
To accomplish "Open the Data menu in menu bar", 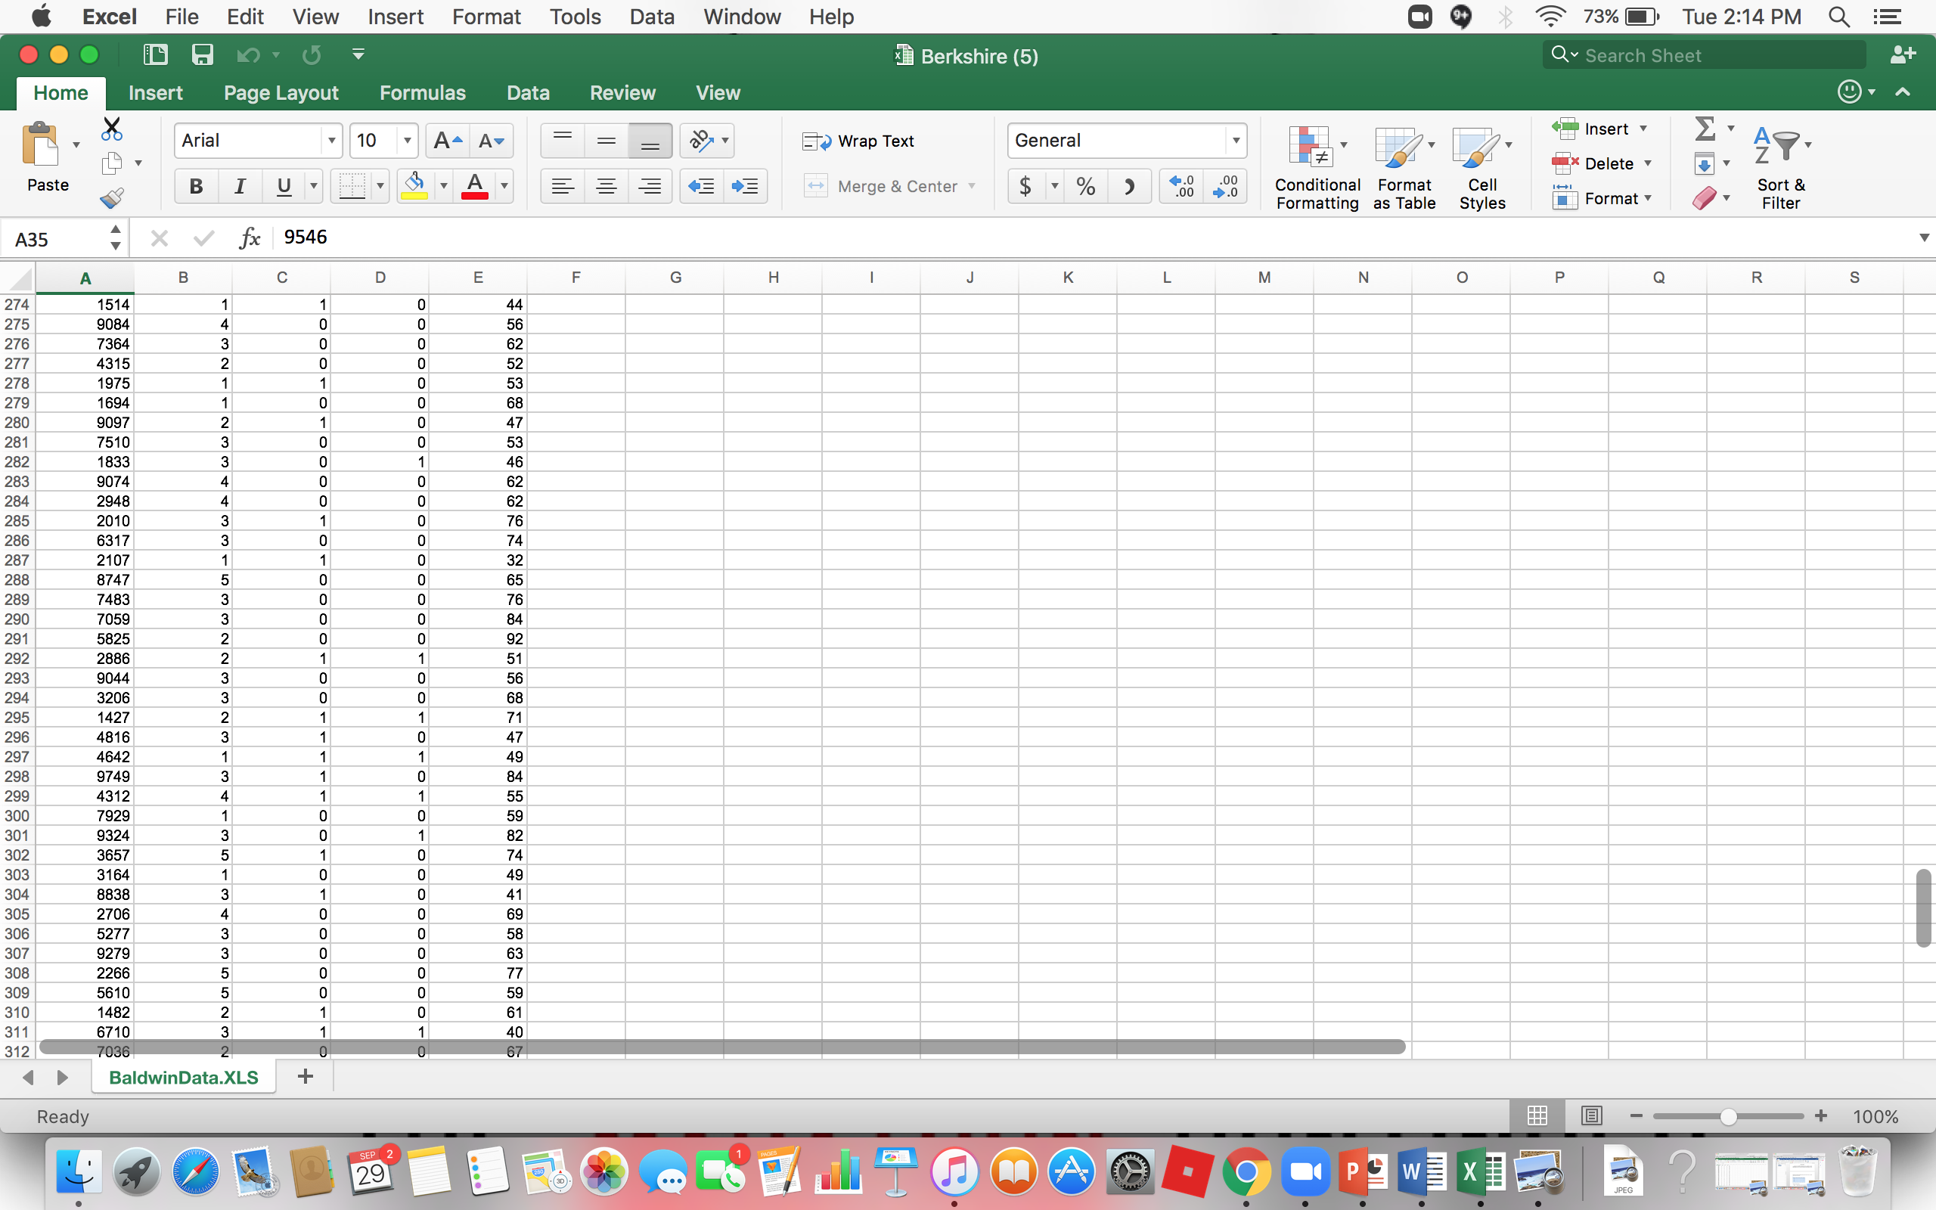I will (x=651, y=16).
